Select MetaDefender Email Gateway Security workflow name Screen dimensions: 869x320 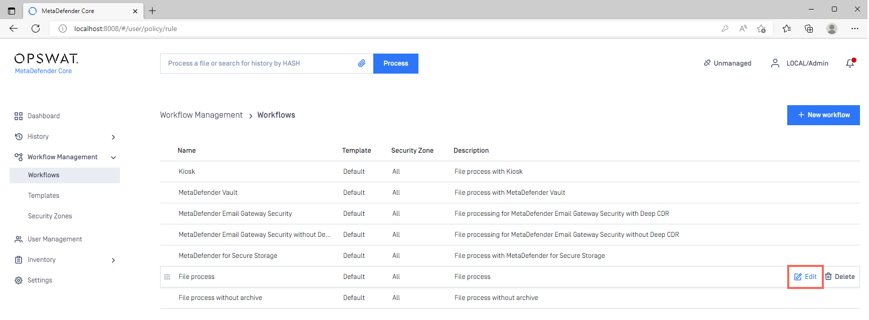point(235,214)
